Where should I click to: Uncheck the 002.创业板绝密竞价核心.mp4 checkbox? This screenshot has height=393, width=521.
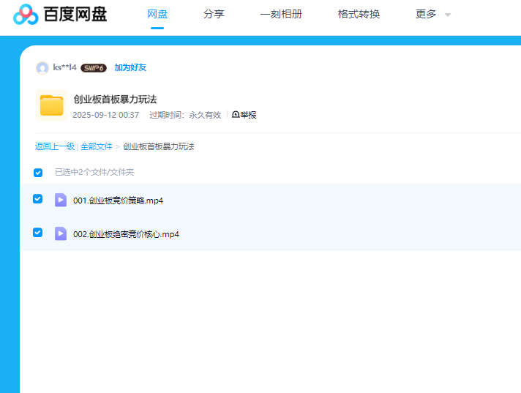pyautogui.click(x=38, y=233)
